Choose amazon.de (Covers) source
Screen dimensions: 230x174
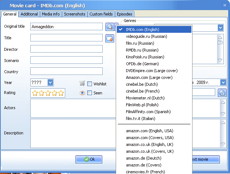point(154,165)
